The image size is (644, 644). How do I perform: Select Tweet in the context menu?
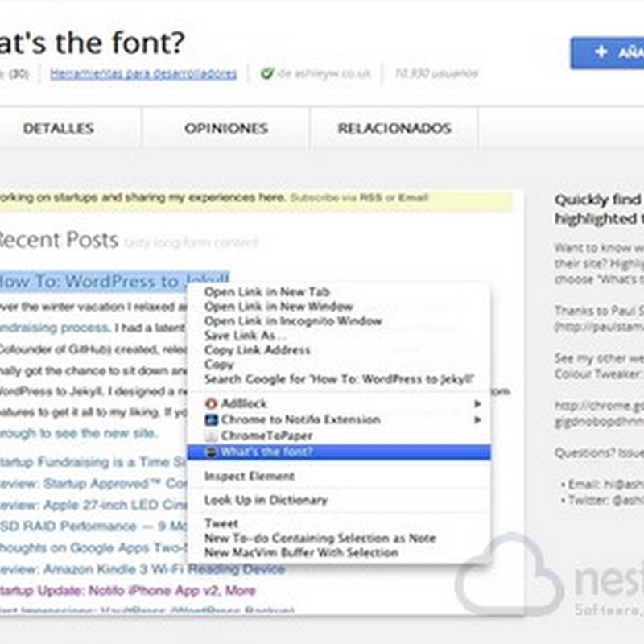(x=338, y=524)
